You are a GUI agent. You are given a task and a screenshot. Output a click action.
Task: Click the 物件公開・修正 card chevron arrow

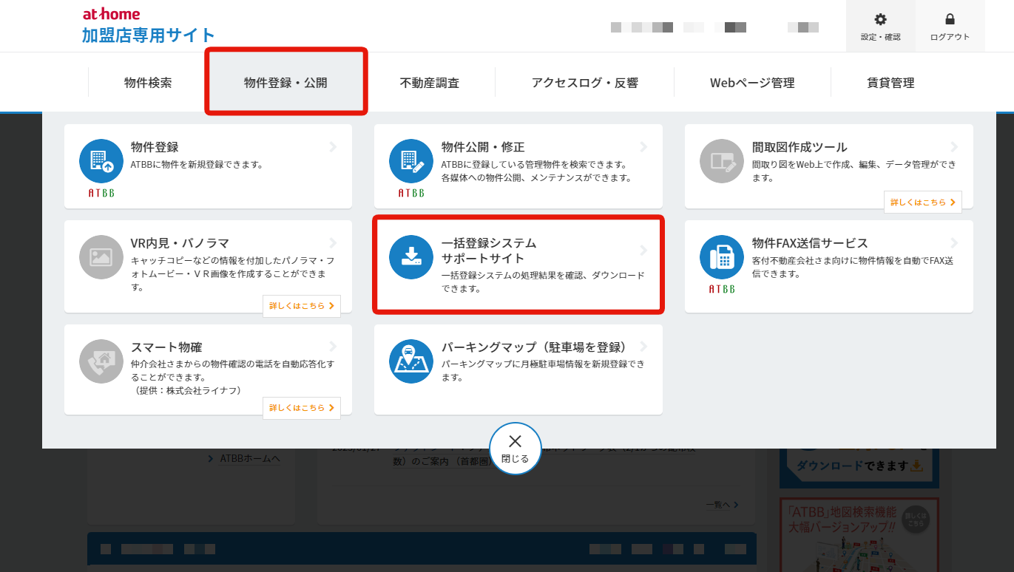coord(643,147)
